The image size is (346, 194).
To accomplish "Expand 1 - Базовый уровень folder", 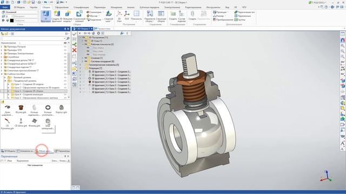I will pos(5,78).
